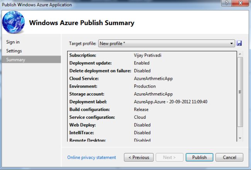Click the 'Cloud Service:' label
The height and width of the screenshot is (170, 251).
[x=84, y=79]
